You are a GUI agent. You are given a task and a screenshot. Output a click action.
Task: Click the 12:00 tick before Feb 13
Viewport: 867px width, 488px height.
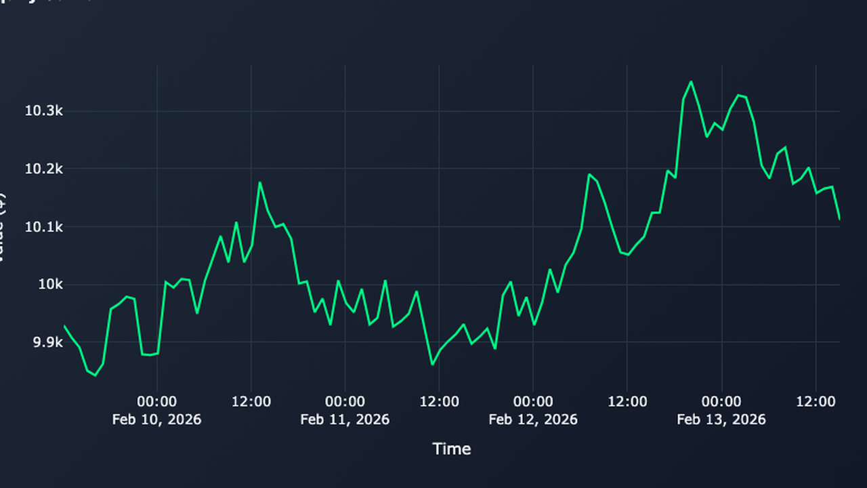[627, 402]
